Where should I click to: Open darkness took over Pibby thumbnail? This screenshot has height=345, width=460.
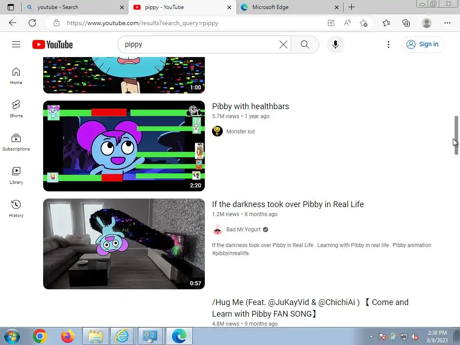click(x=124, y=244)
